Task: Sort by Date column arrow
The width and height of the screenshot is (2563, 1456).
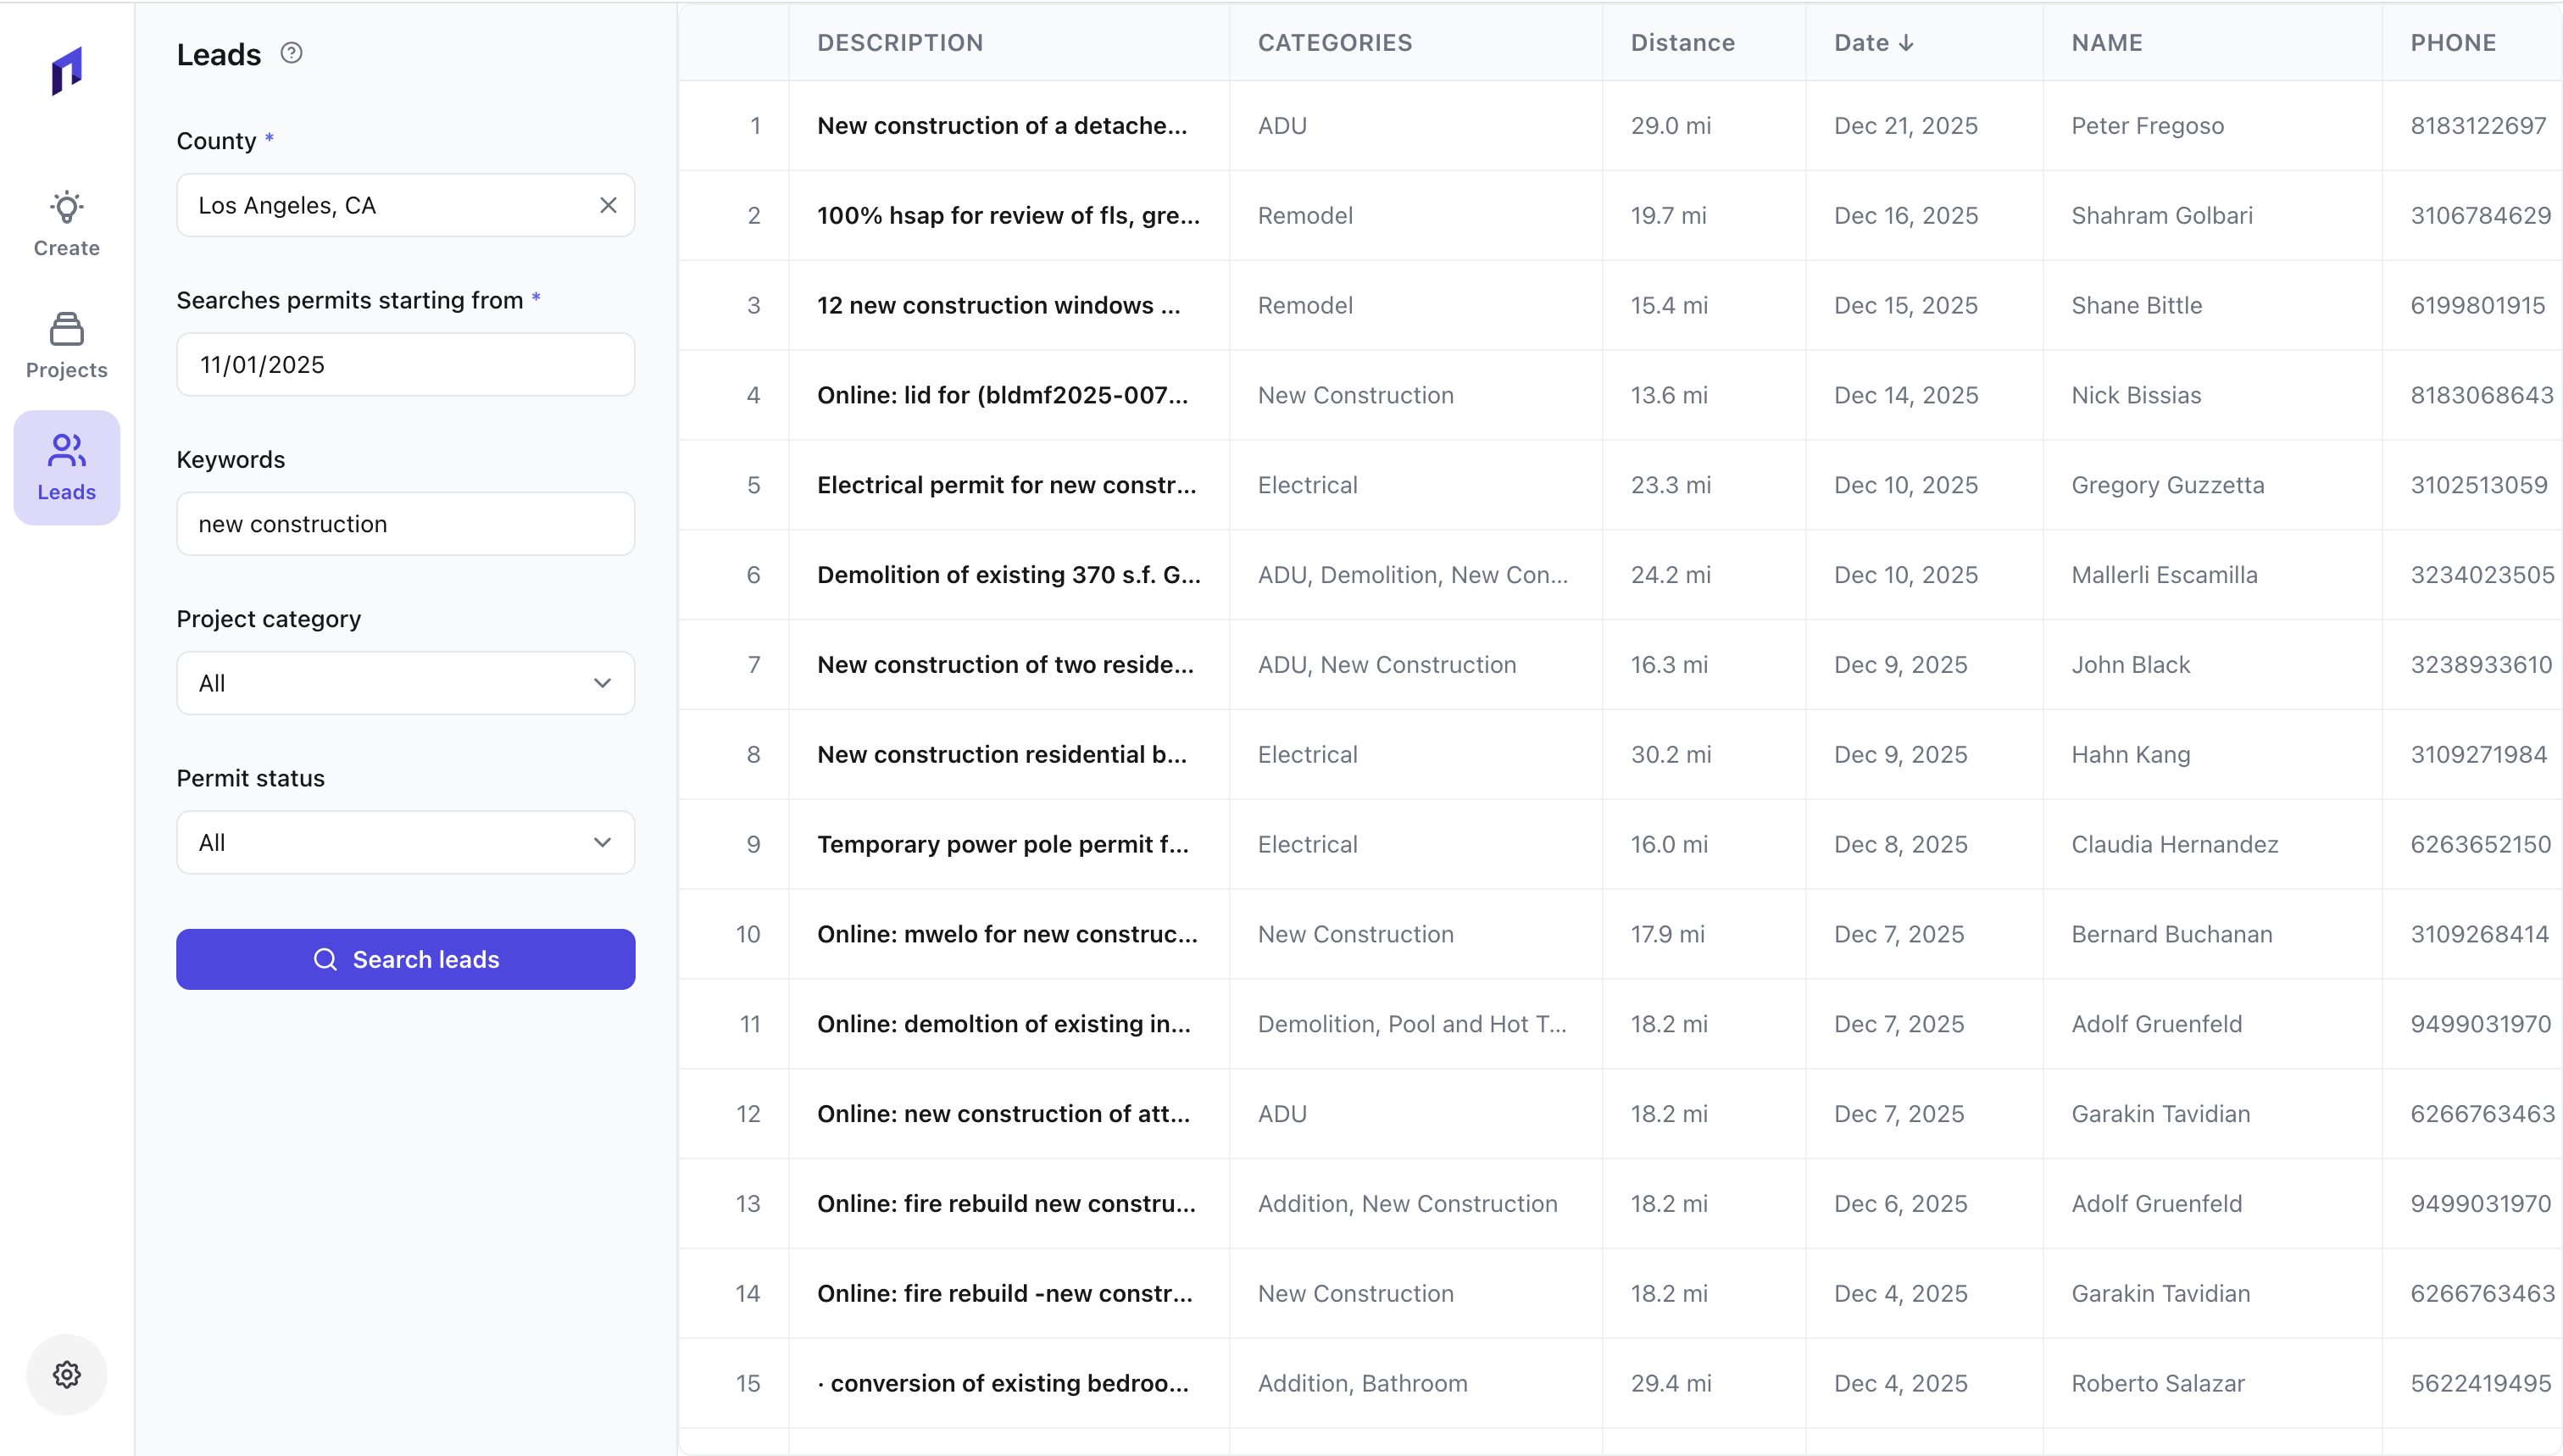Action: tap(1906, 43)
